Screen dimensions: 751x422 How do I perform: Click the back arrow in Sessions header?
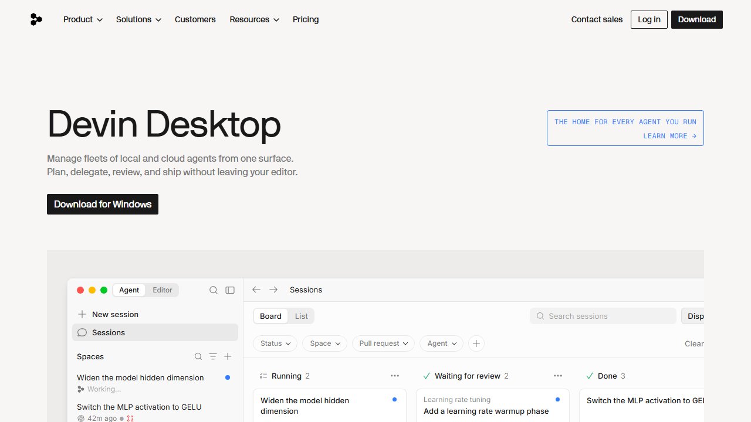(x=256, y=290)
